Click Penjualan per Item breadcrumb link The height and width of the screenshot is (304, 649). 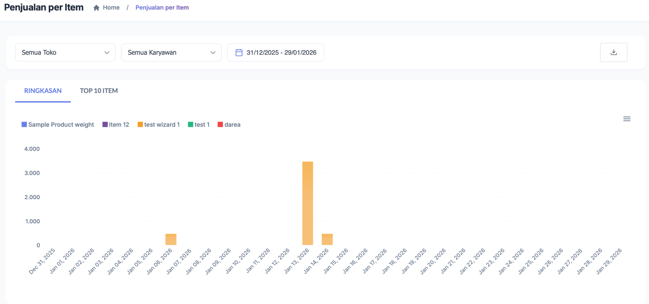[x=162, y=8]
